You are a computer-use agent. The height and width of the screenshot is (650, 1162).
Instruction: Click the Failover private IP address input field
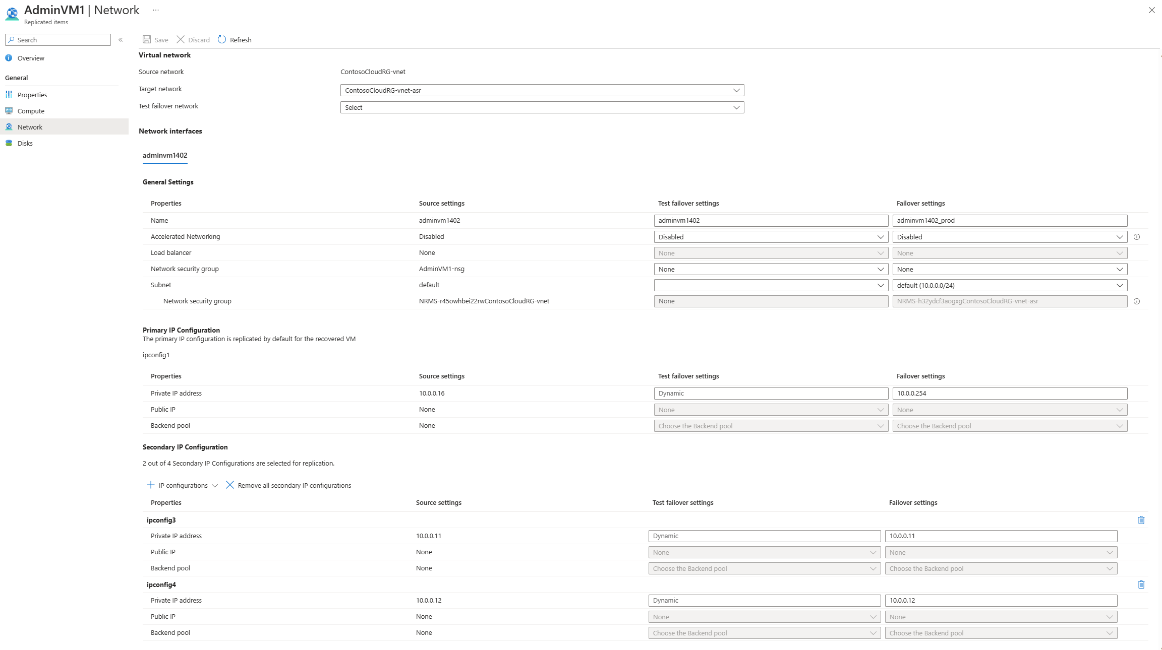tap(1009, 393)
